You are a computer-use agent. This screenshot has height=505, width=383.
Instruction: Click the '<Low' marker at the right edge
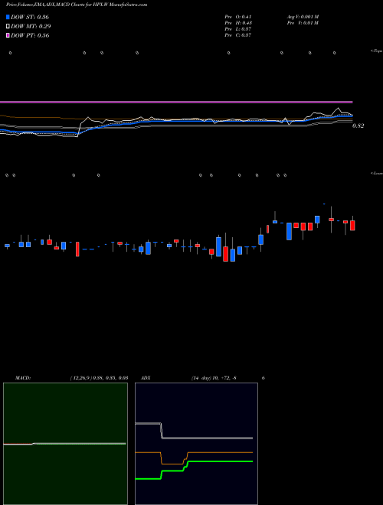coord(377,173)
